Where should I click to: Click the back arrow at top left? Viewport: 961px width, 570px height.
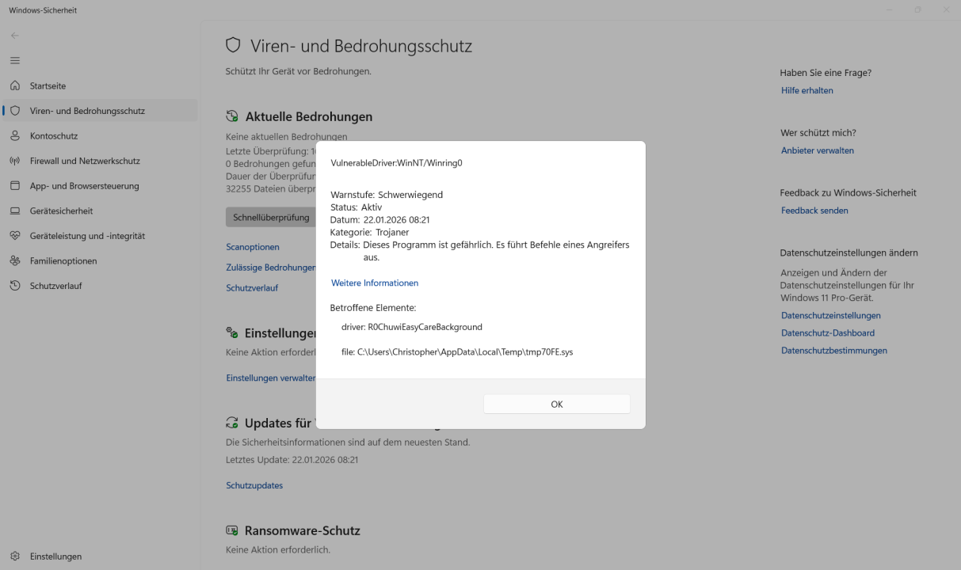13,35
